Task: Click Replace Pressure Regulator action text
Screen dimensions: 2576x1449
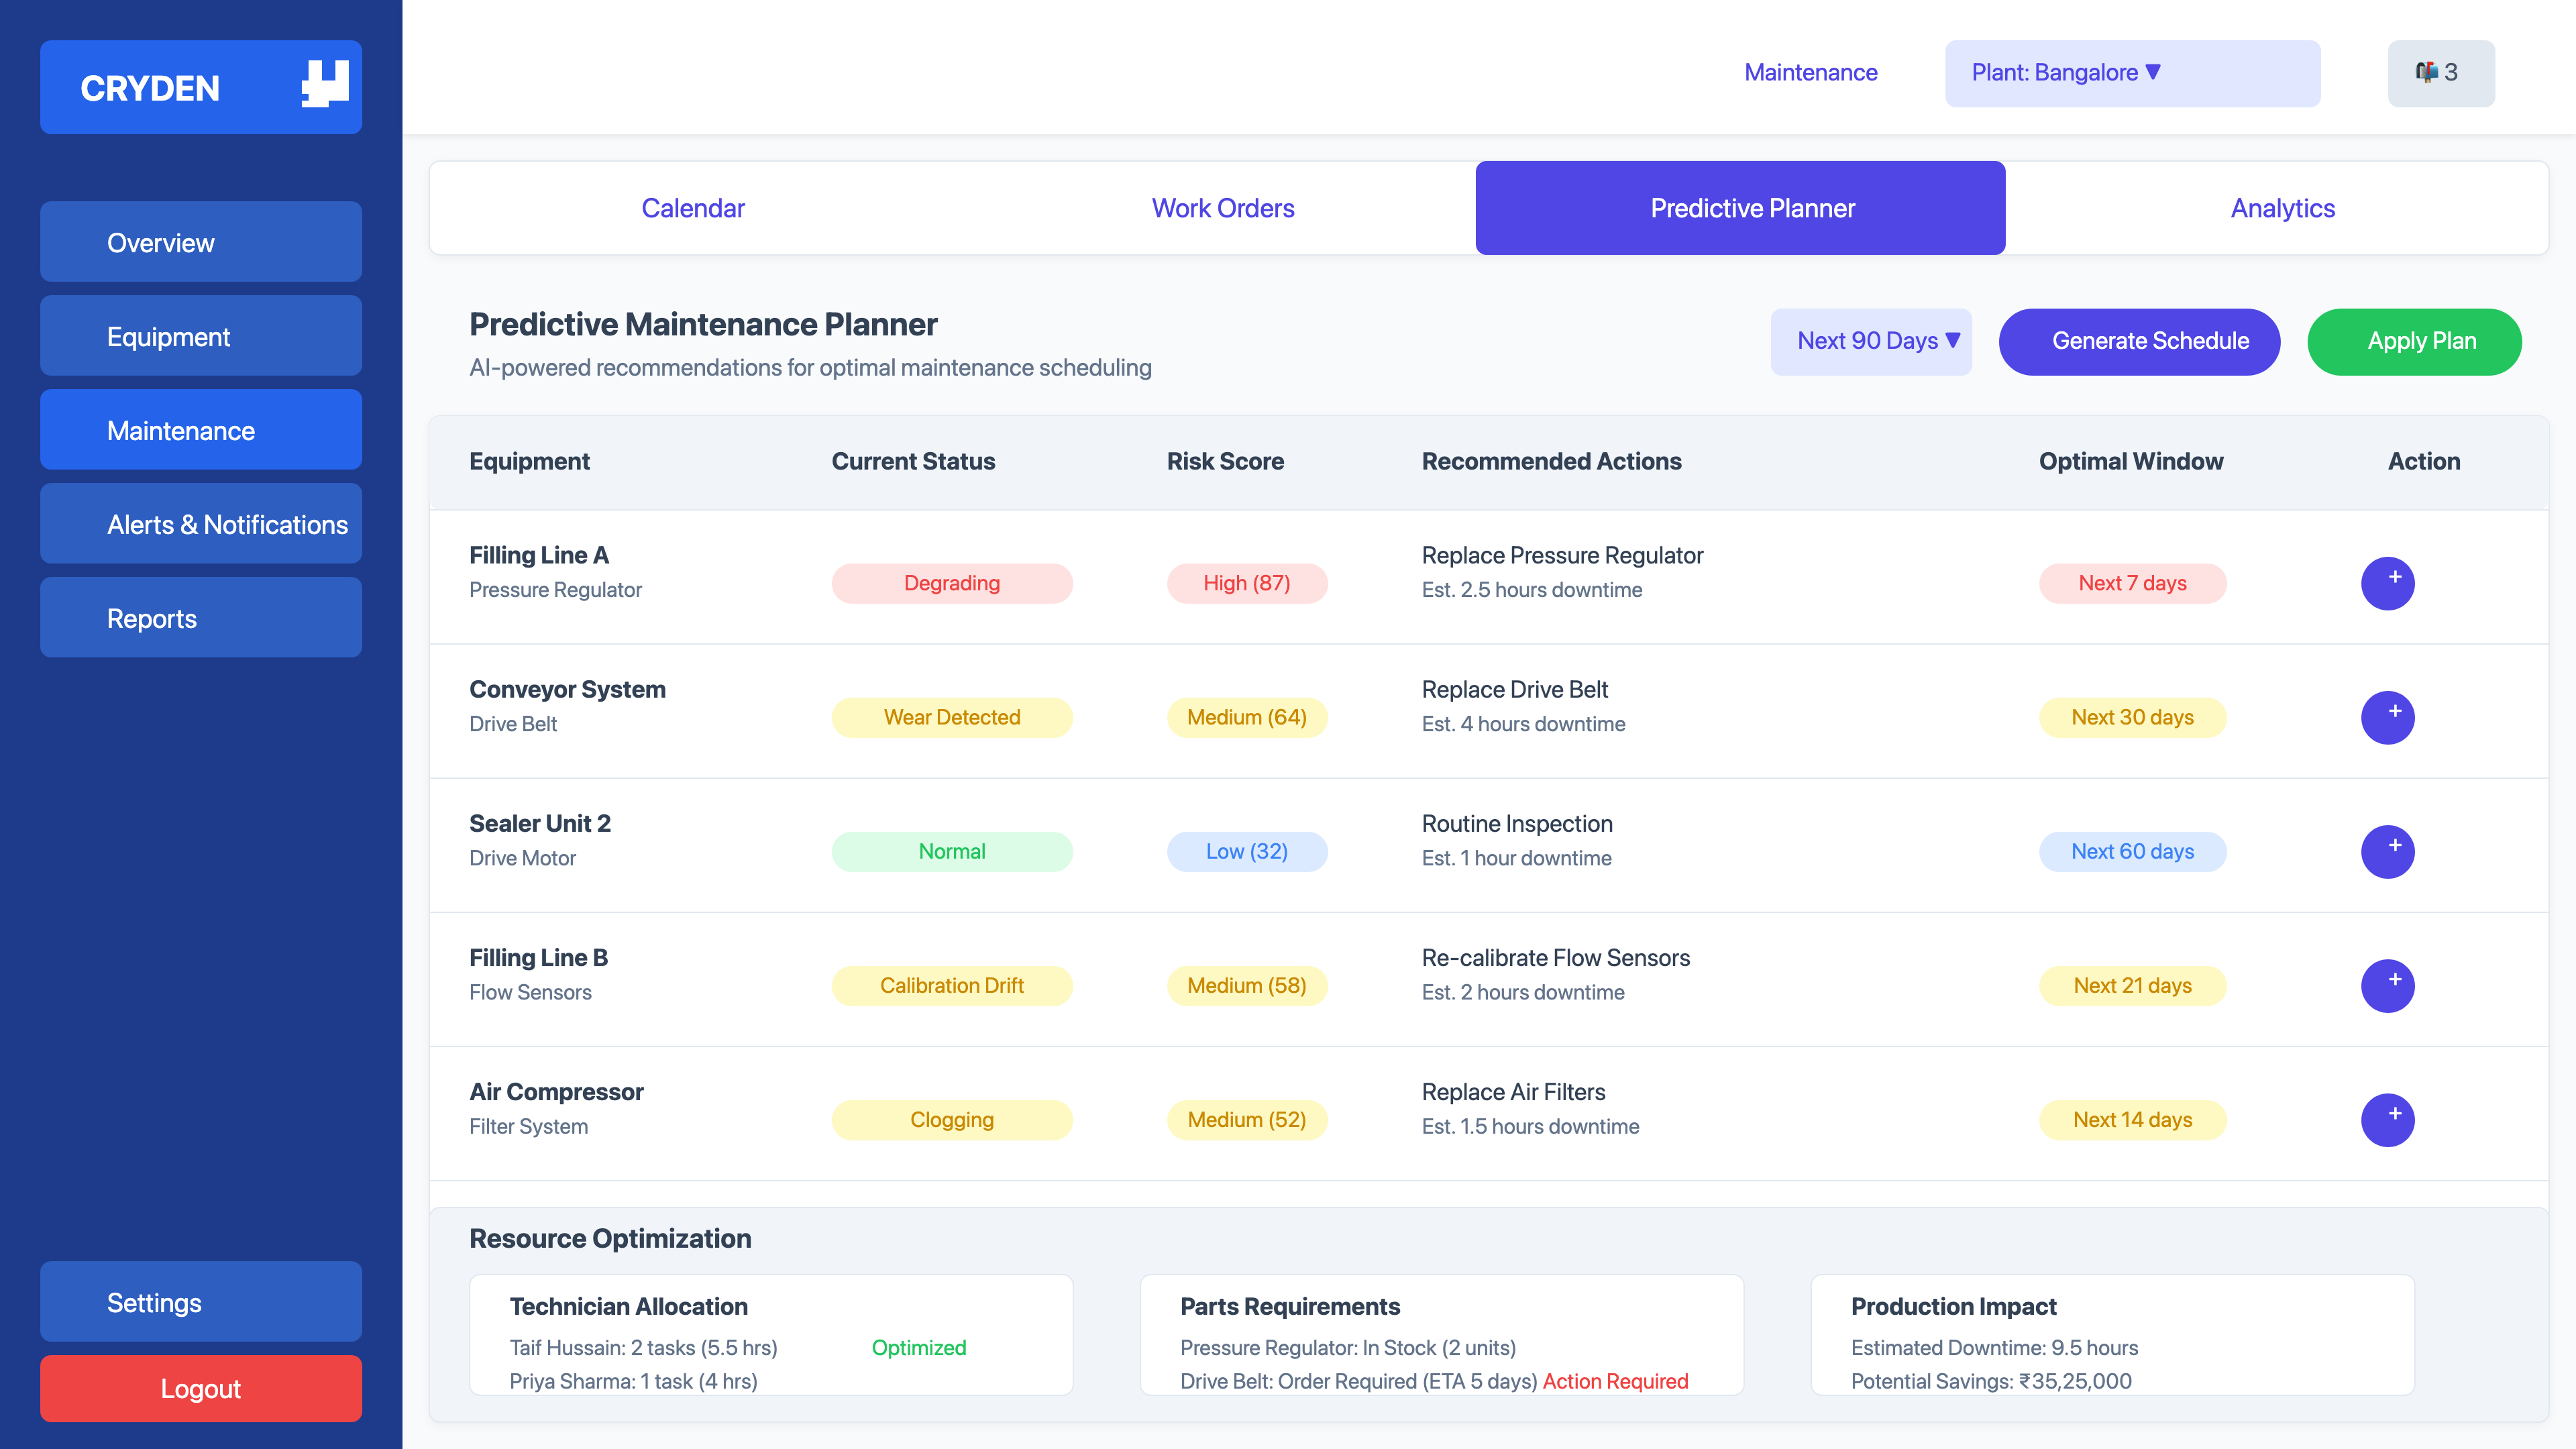Action: [1562, 555]
